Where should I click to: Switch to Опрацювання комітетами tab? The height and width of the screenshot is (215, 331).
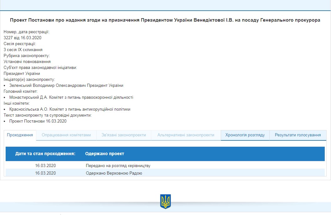66,135
